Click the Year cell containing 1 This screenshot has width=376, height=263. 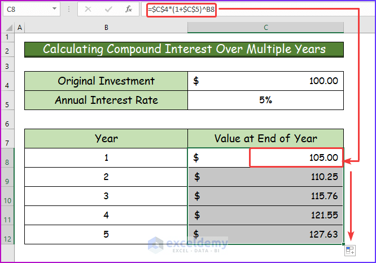(x=106, y=158)
